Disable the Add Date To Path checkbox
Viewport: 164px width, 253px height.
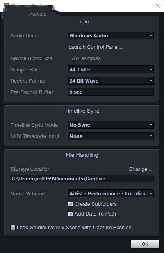tap(71, 214)
